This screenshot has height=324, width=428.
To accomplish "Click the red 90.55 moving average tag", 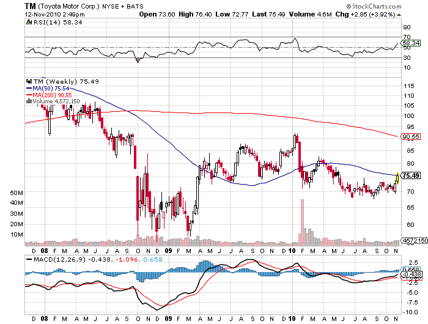I will click(411, 136).
